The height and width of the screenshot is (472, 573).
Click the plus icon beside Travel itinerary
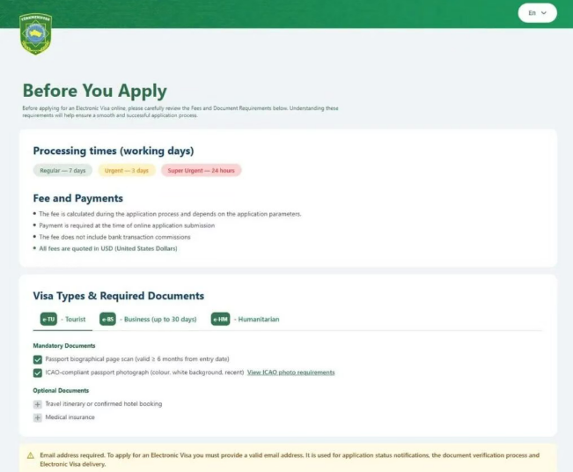(37, 404)
